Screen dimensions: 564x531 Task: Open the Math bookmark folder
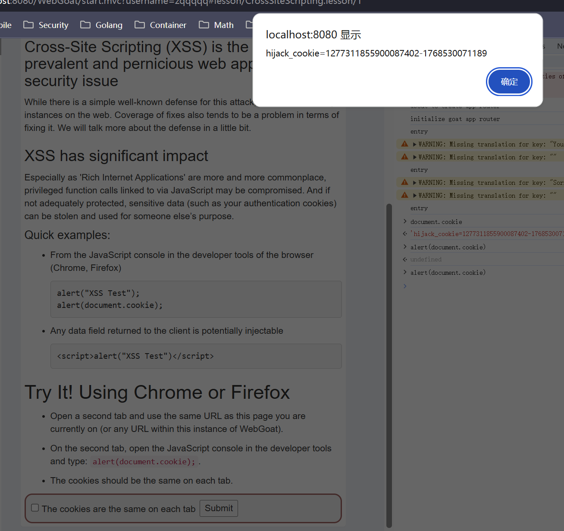216,25
